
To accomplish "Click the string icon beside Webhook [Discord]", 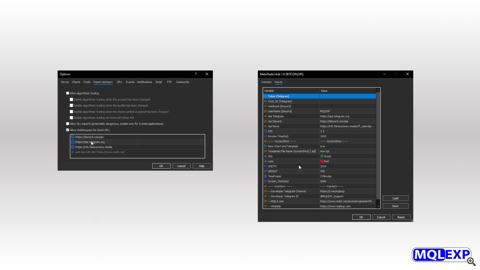I will pos(265,106).
